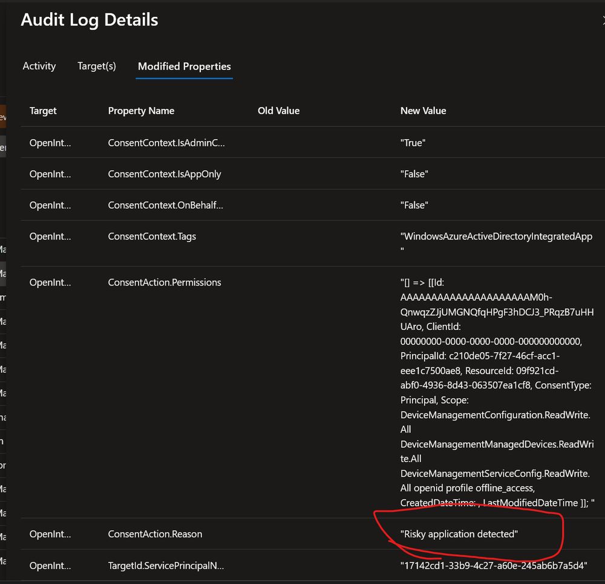Image resolution: width=605 pixels, height=584 pixels.
Task: Click the Audit Log Details heading
Action: 90,20
